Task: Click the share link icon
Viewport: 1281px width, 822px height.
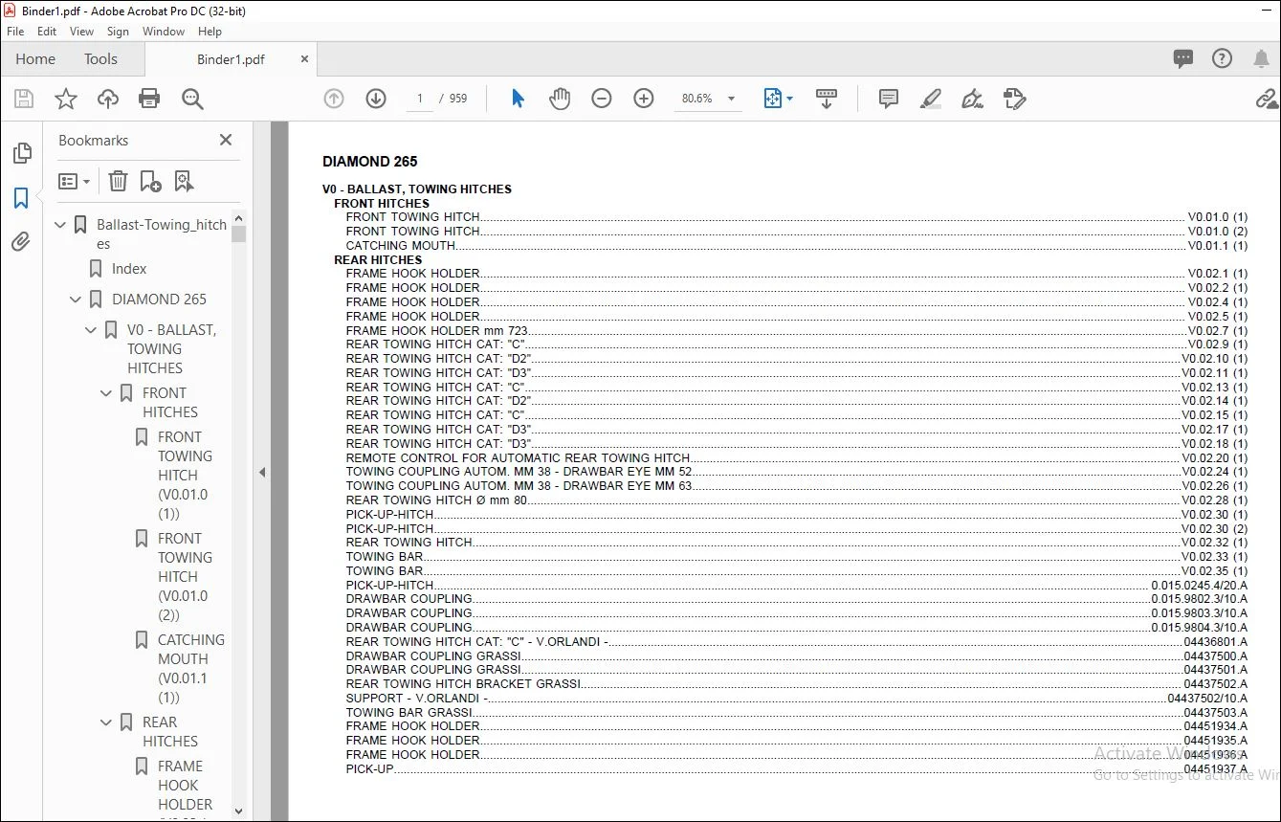Action: pyautogui.click(x=1267, y=99)
